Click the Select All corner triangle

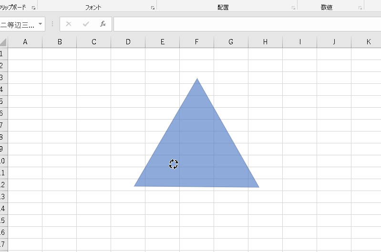4,42
